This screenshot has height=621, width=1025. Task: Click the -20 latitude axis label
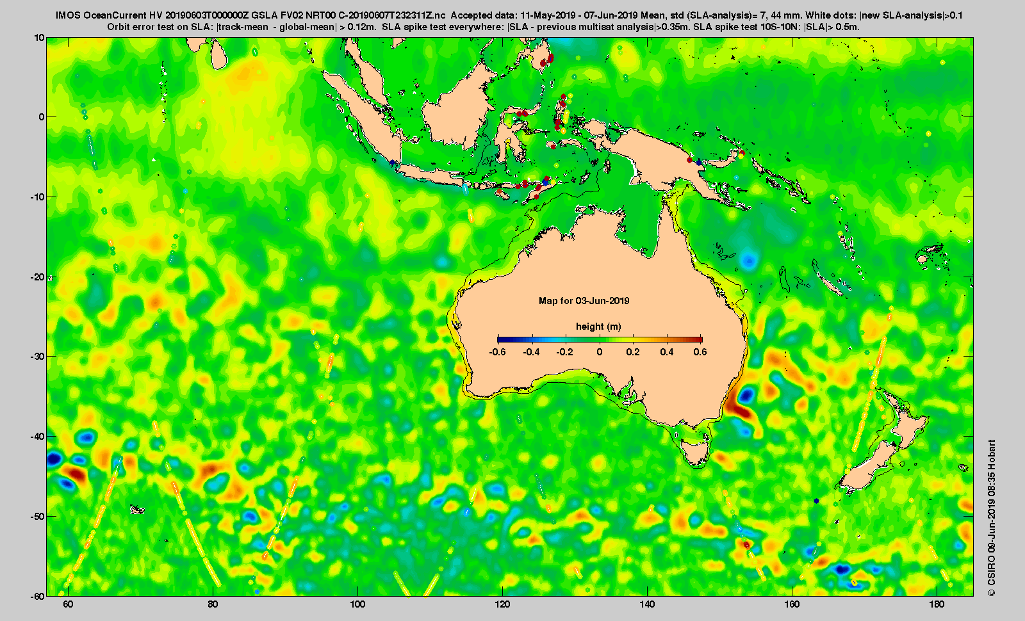[x=38, y=277]
